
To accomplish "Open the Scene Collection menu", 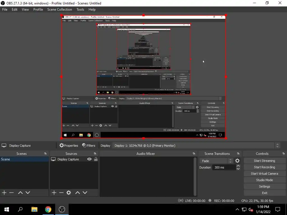I will (x=59, y=10).
